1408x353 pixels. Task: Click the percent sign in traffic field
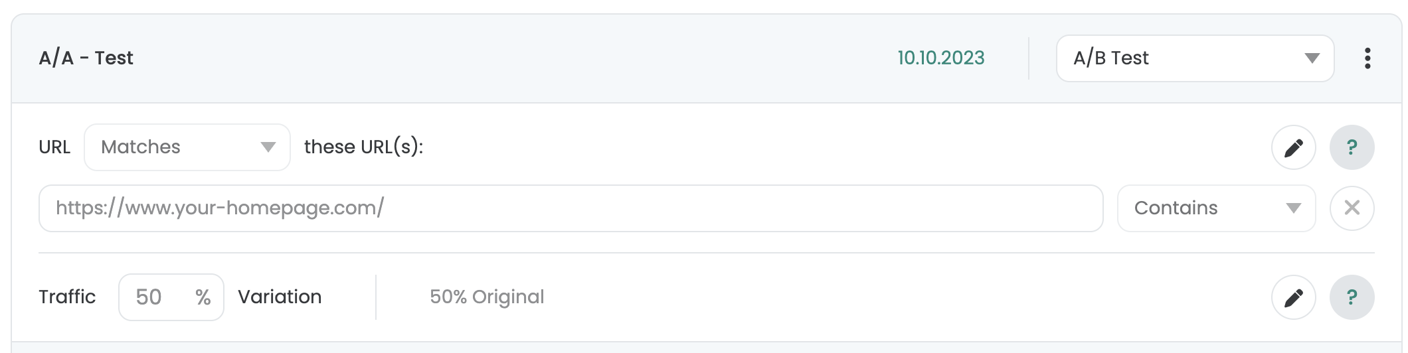(x=203, y=297)
